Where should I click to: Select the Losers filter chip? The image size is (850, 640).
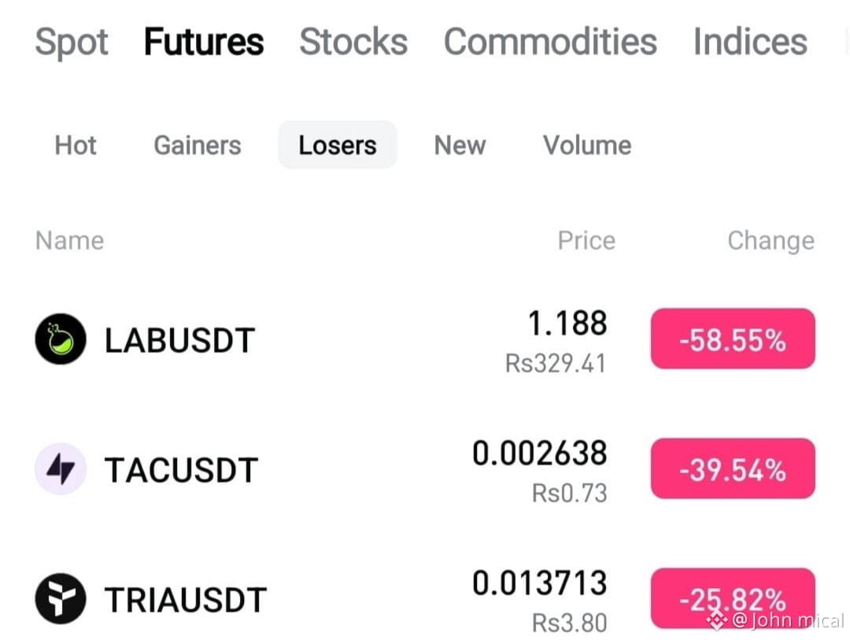tap(338, 145)
